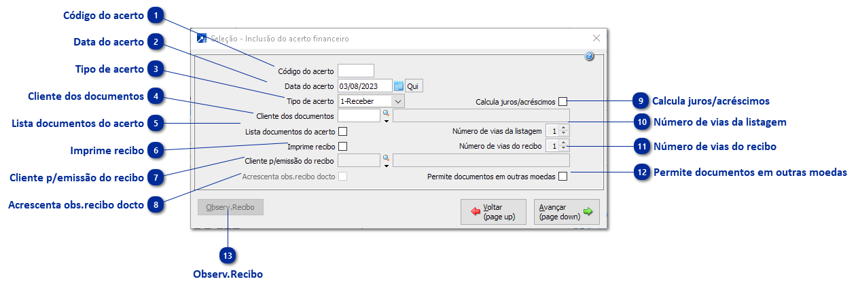Click Cliente dos documentos name field

click(x=481, y=115)
